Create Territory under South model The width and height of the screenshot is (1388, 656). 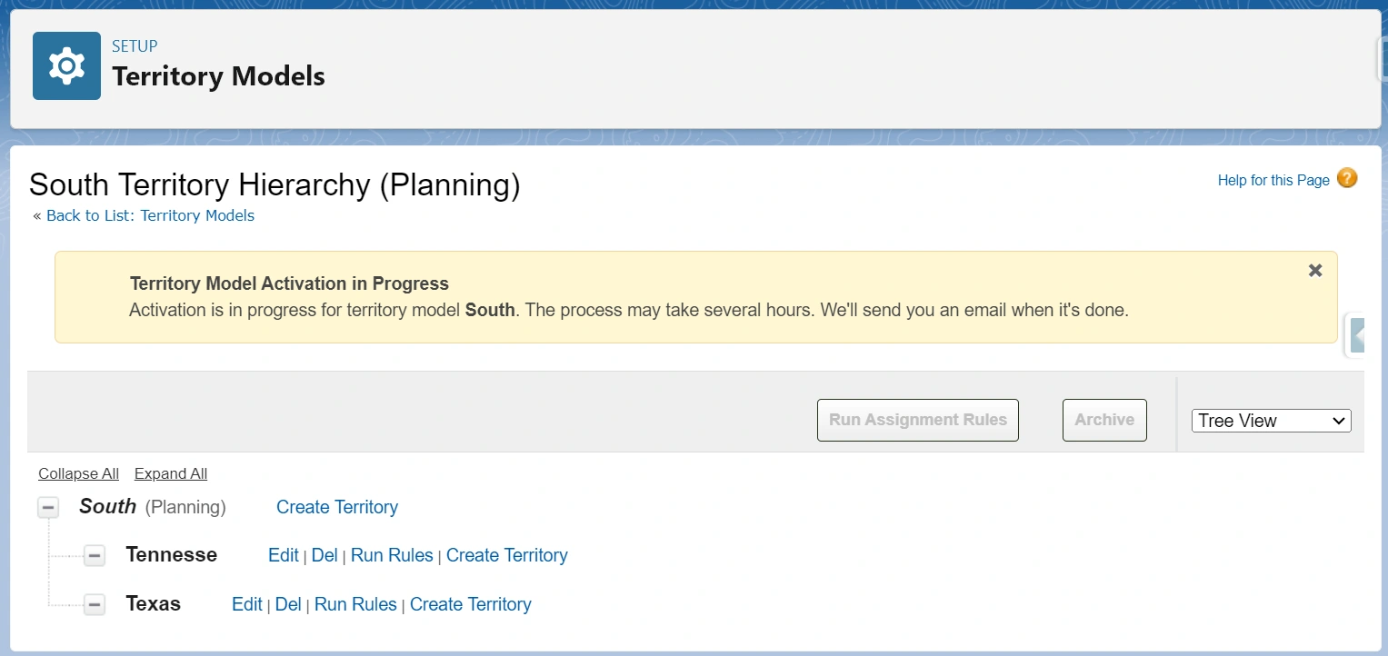pyautogui.click(x=337, y=507)
